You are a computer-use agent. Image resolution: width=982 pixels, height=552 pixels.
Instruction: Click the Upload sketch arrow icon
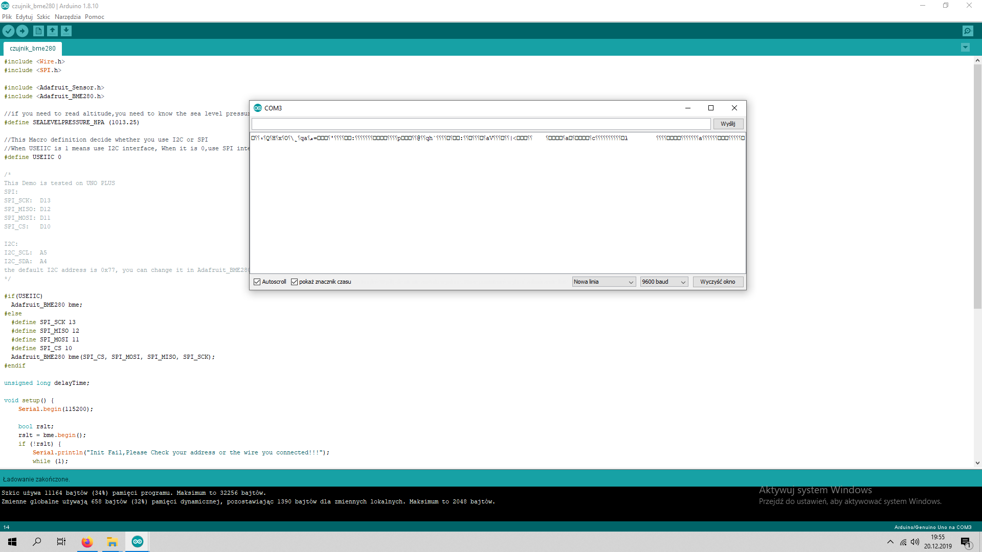22,31
